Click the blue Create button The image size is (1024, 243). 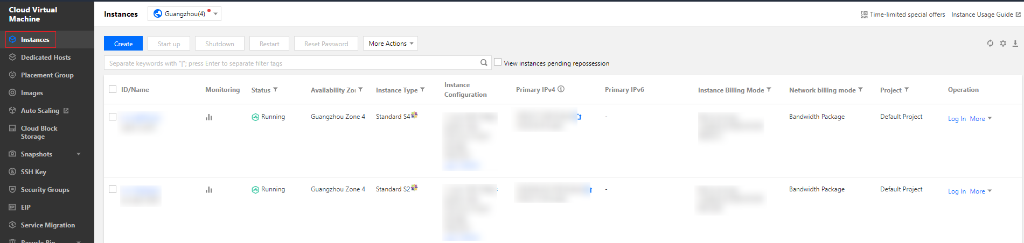(x=123, y=44)
